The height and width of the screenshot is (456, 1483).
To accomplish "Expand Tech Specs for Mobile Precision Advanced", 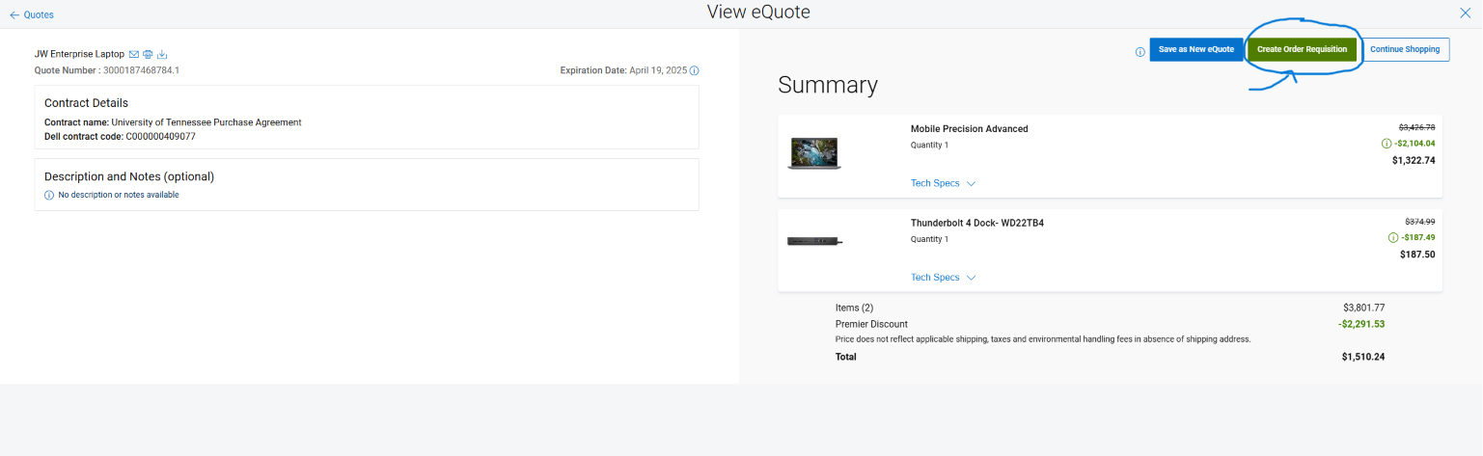I will pyautogui.click(x=943, y=183).
